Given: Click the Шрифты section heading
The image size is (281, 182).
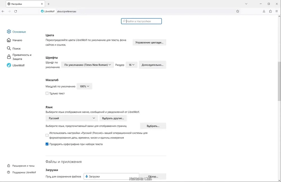Looking at the screenshot, I should (x=52, y=58).
